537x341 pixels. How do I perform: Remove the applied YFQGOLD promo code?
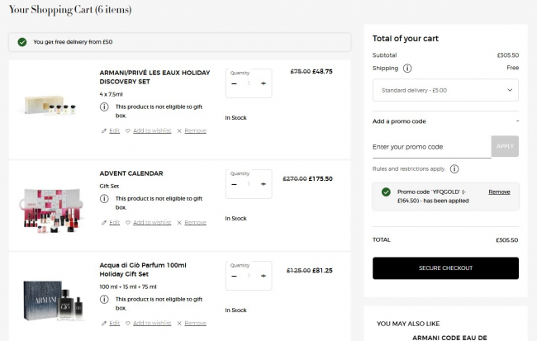point(499,192)
